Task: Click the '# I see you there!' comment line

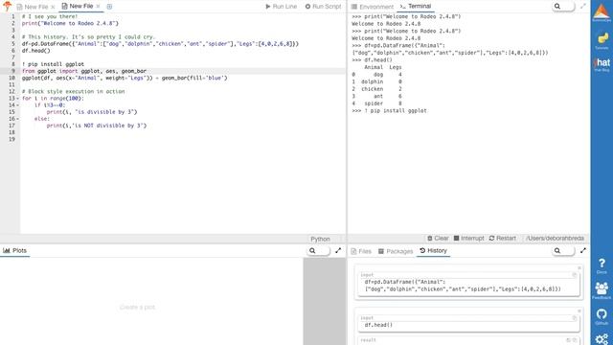Action: (x=49, y=16)
